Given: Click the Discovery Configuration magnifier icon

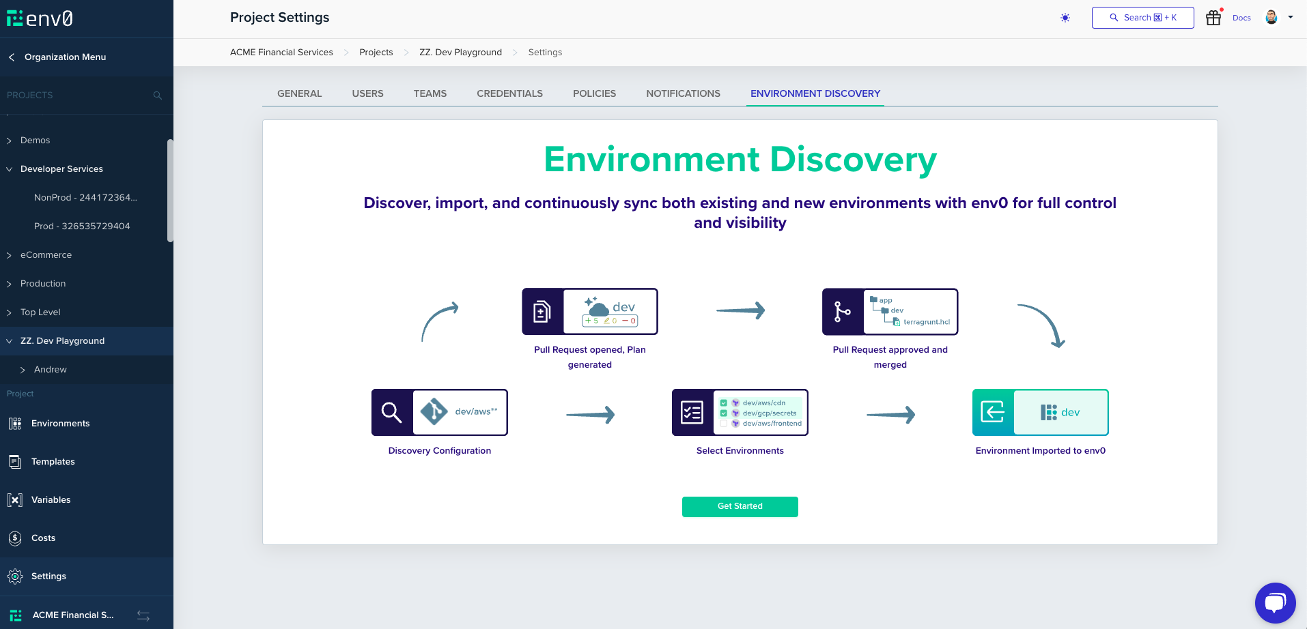Looking at the screenshot, I should point(392,413).
